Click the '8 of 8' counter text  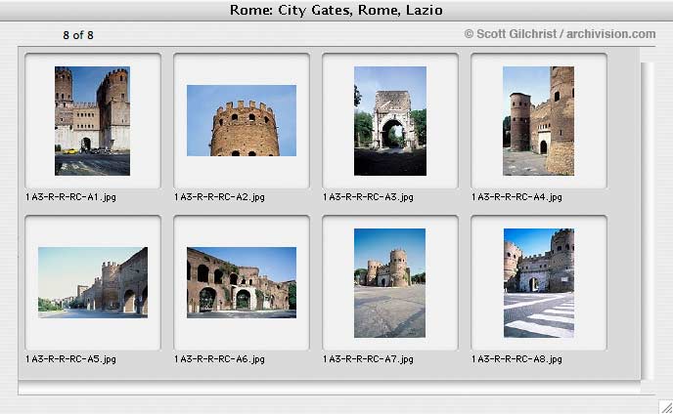click(x=78, y=35)
